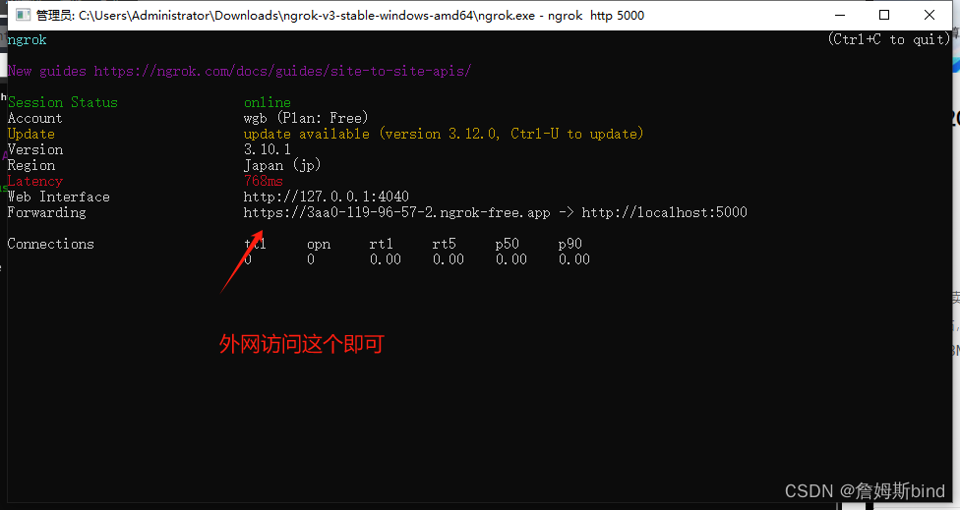Click the yellow 'Update' label

(x=31, y=134)
